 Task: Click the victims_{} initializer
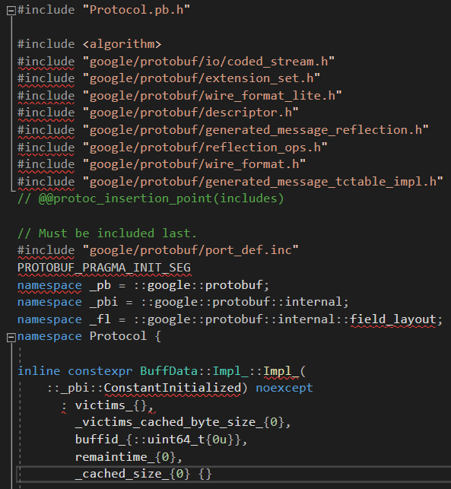pos(111,405)
